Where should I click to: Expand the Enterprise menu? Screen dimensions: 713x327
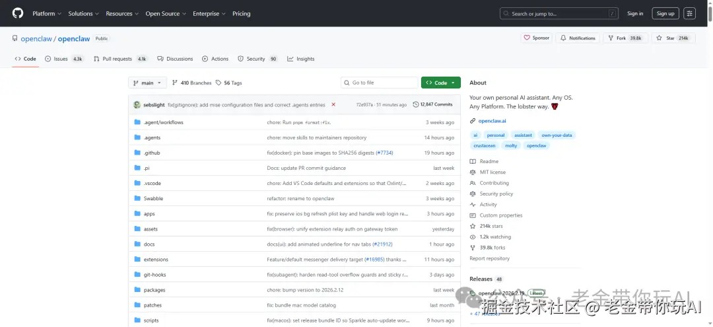(209, 14)
